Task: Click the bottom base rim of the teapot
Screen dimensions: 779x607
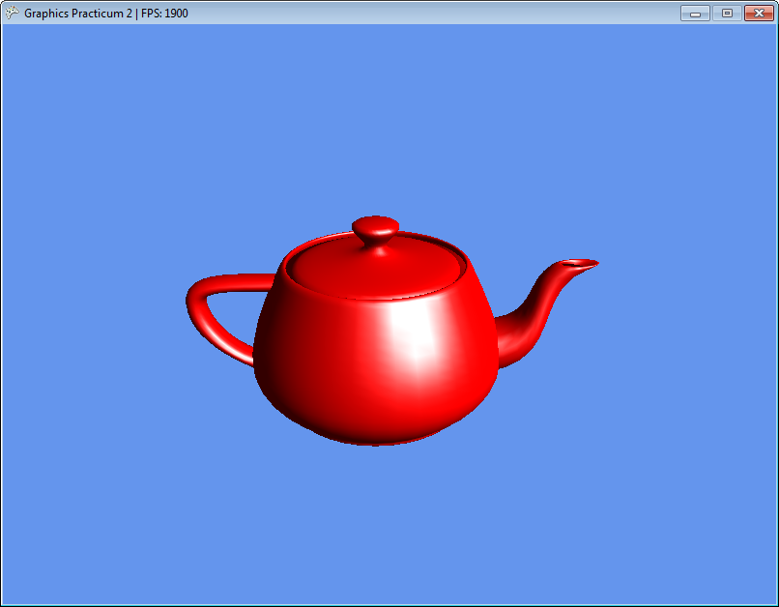Action: tap(377, 441)
